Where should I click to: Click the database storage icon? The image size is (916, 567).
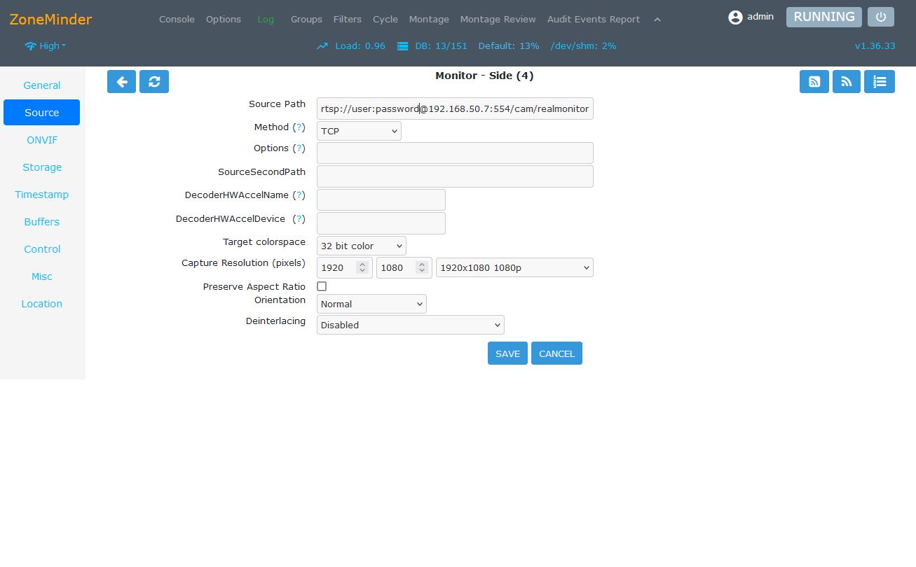click(403, 46)
